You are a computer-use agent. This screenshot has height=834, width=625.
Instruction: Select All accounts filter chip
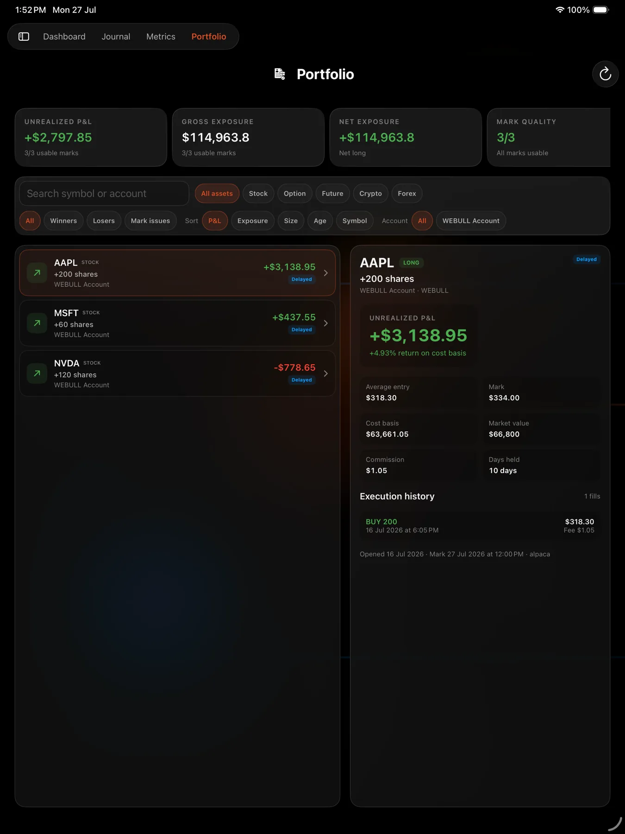pyautogui.click(x=422, y=221)
